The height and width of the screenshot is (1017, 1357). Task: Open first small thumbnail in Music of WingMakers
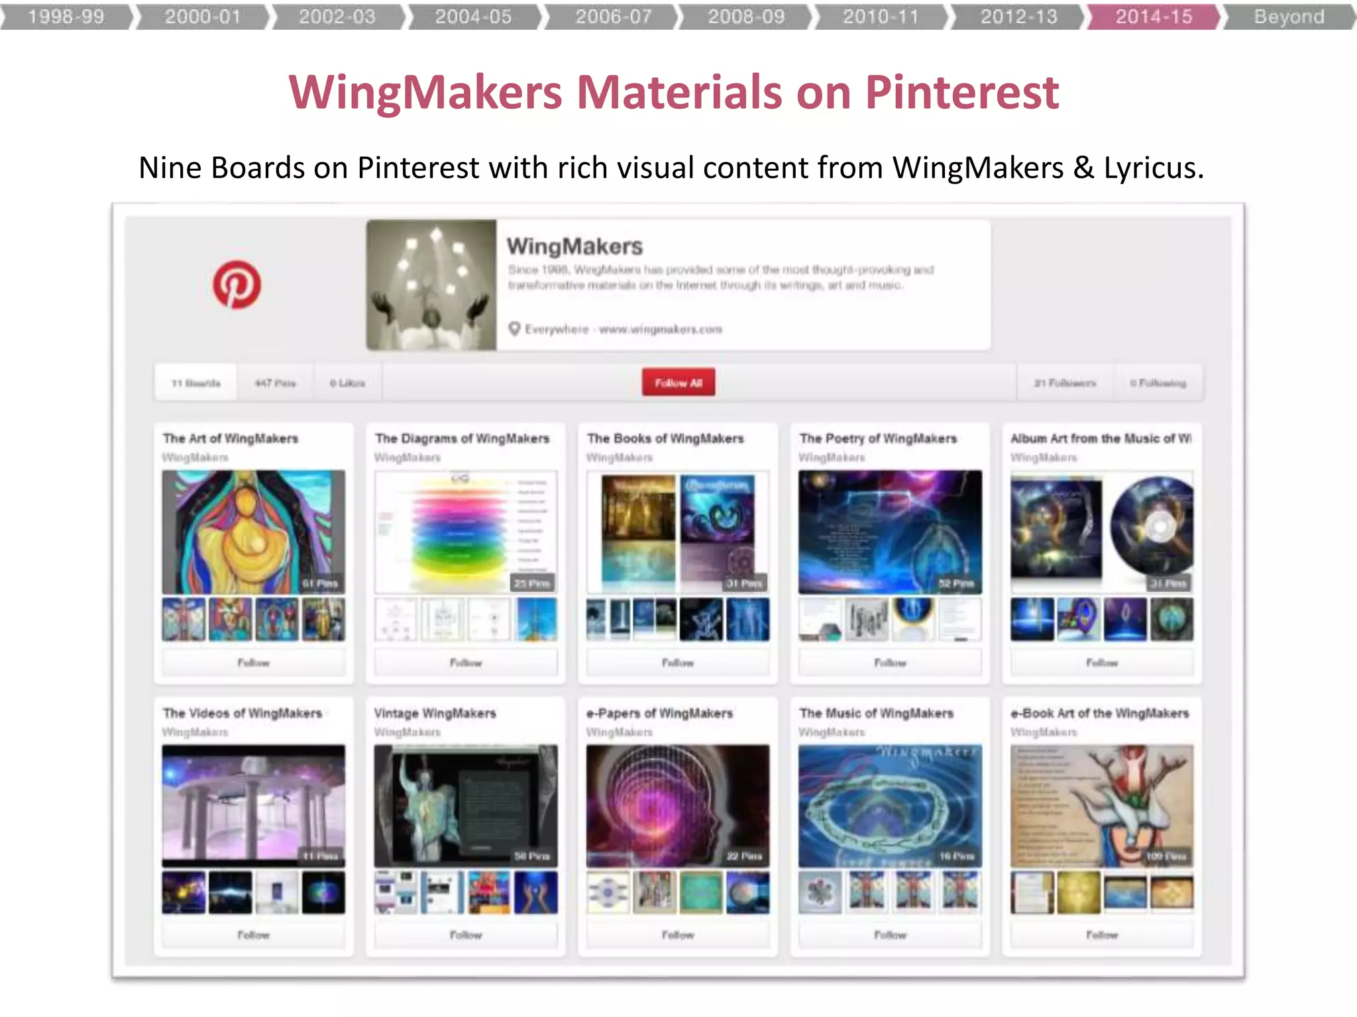point(820,893)
